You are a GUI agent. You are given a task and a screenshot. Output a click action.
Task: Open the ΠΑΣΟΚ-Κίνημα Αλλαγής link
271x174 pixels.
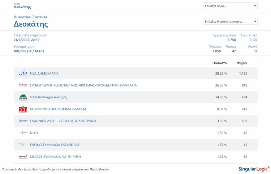click(48, 97)
